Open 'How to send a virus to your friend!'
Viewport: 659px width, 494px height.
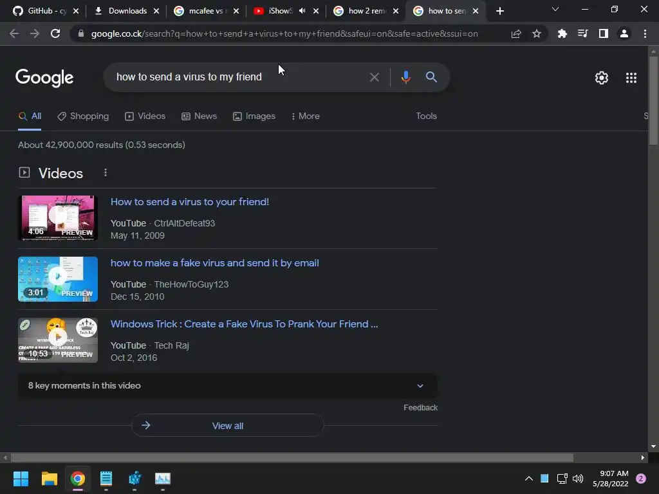pos(190,201)
